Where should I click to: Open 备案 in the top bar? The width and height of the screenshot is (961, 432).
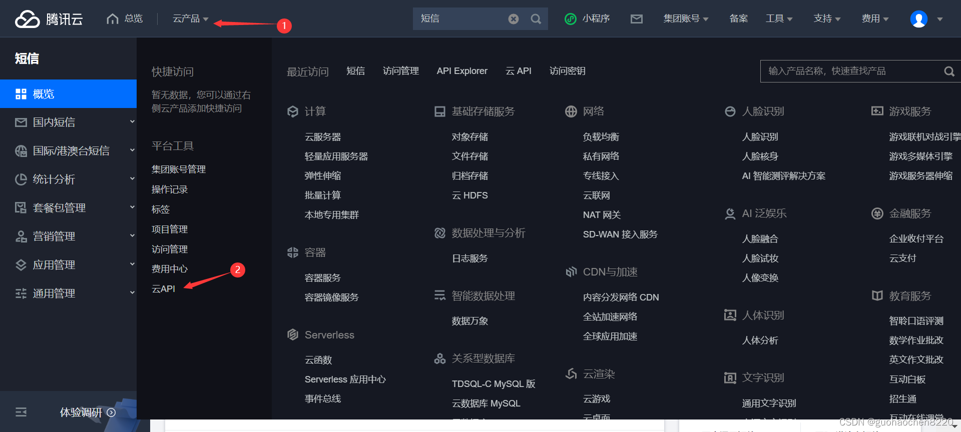pyautogui.click(x=738, y=18)
